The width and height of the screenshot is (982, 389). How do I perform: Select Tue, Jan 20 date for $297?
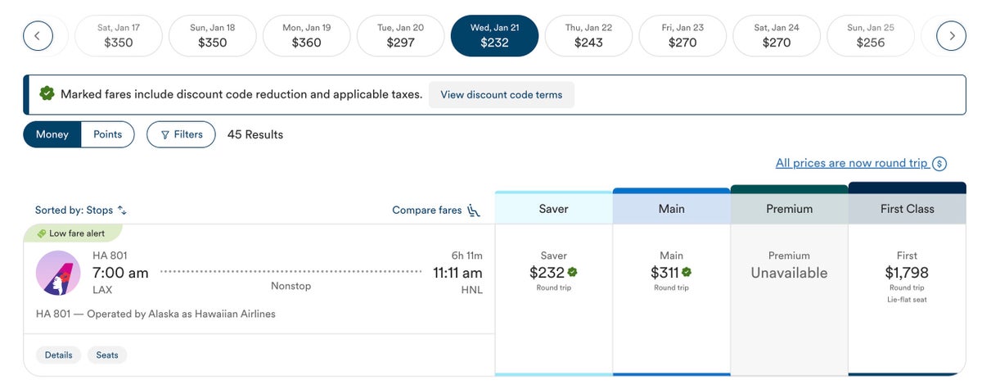point(401,36)
